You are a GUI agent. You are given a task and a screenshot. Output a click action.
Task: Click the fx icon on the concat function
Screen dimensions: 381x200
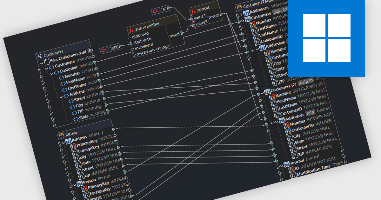[193, 11]
